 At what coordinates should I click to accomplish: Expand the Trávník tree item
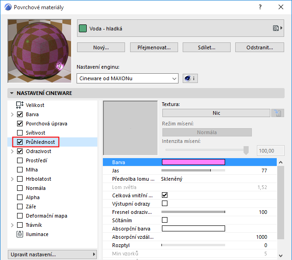(12, 225)
